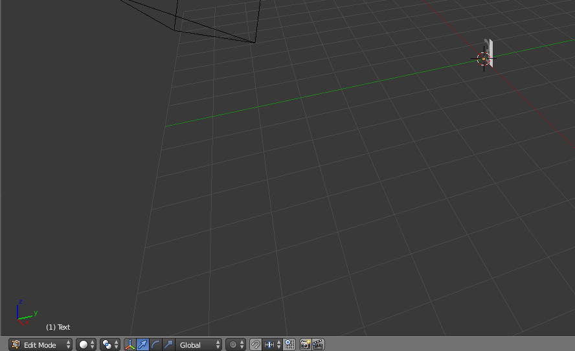This screenshot has height=351, width=575.
Task: Toggle the 3D manipulator widget axes icon
Action: tap(130, 345)
